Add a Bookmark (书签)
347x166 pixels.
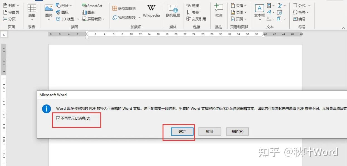[193, 12]
